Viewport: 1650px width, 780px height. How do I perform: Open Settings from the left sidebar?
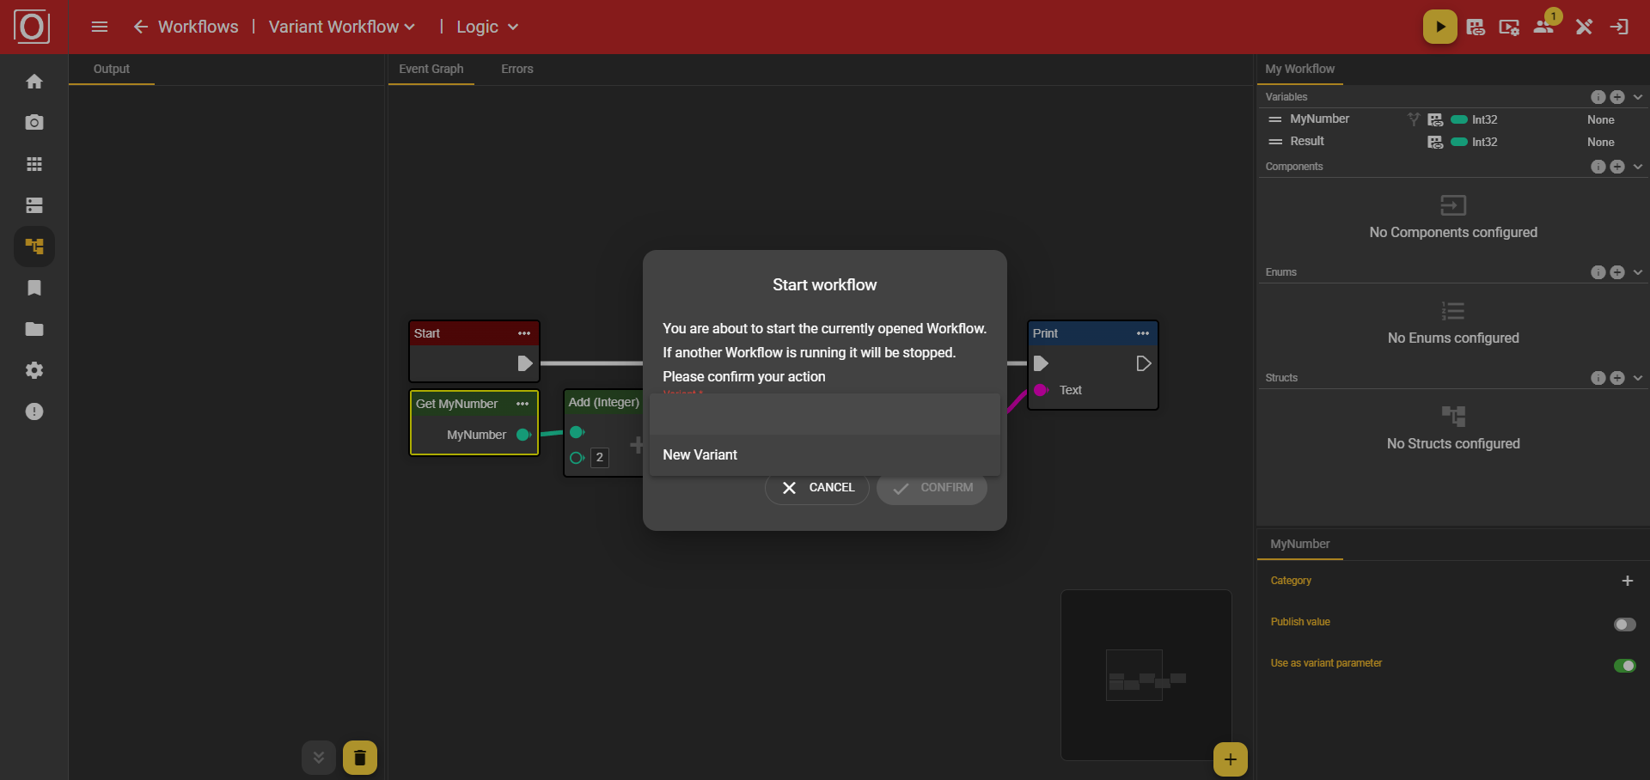pyautogui.click(x=34, y=370)
